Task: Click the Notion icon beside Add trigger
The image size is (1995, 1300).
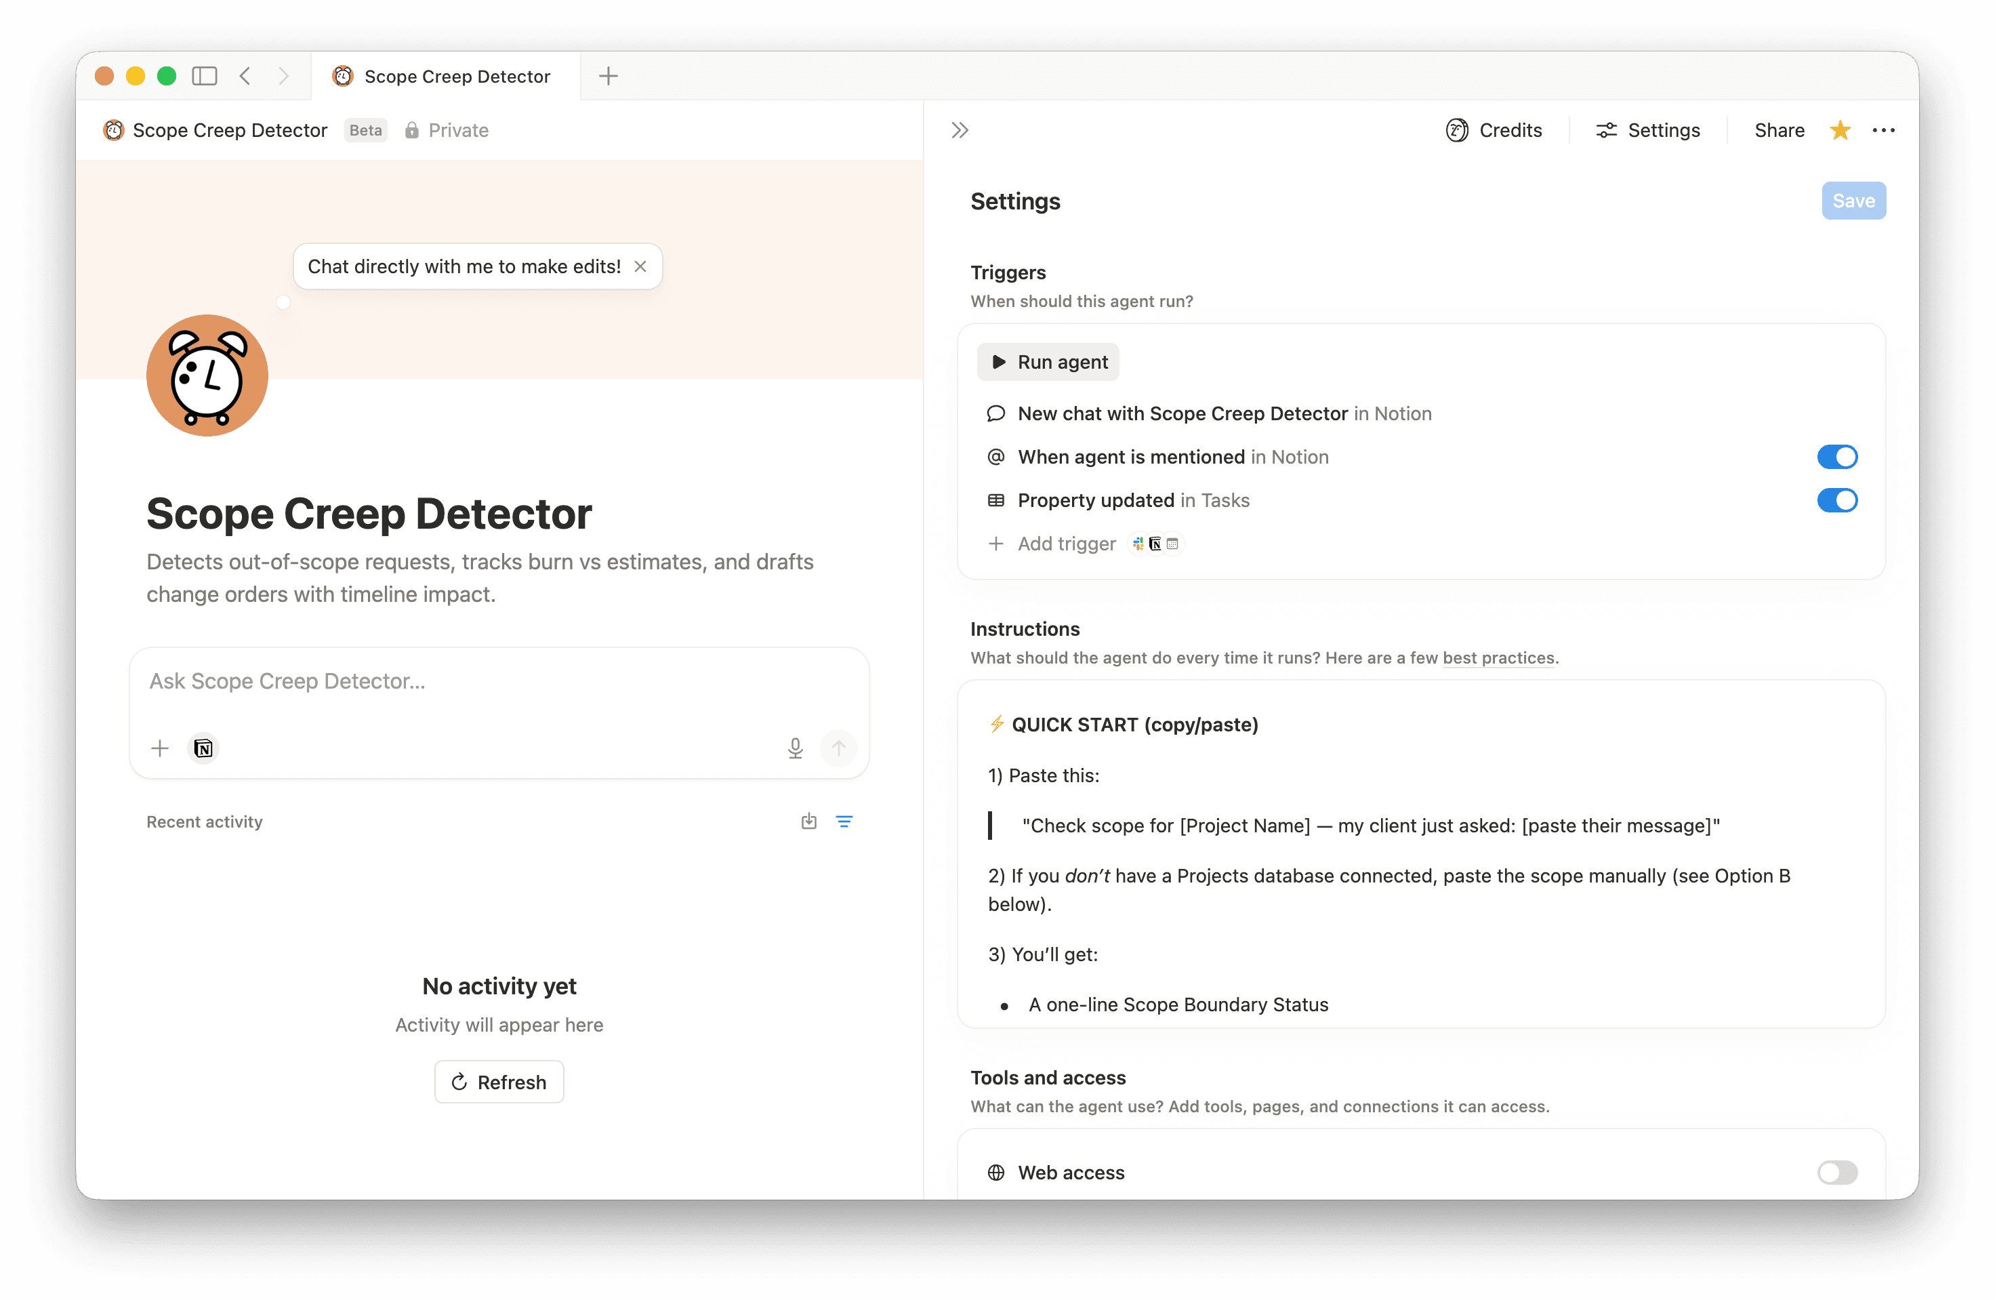Action: coord(1154,544)
